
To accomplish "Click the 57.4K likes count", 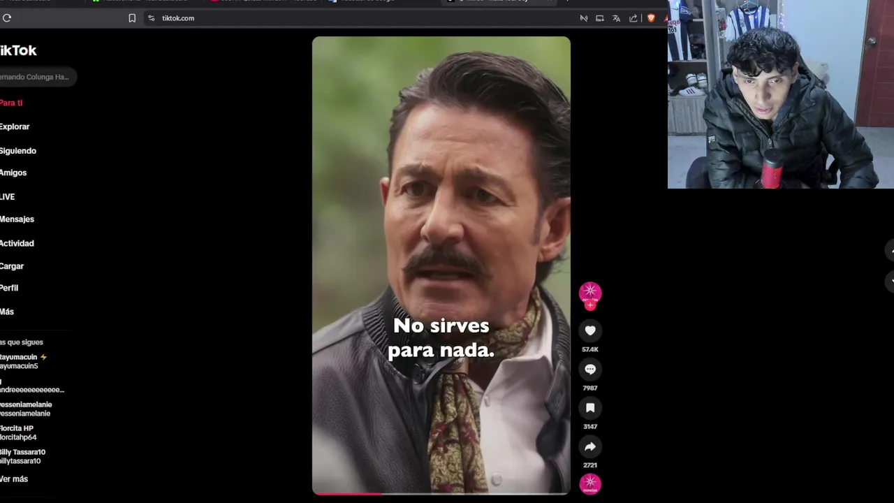I will pos(590,349).
